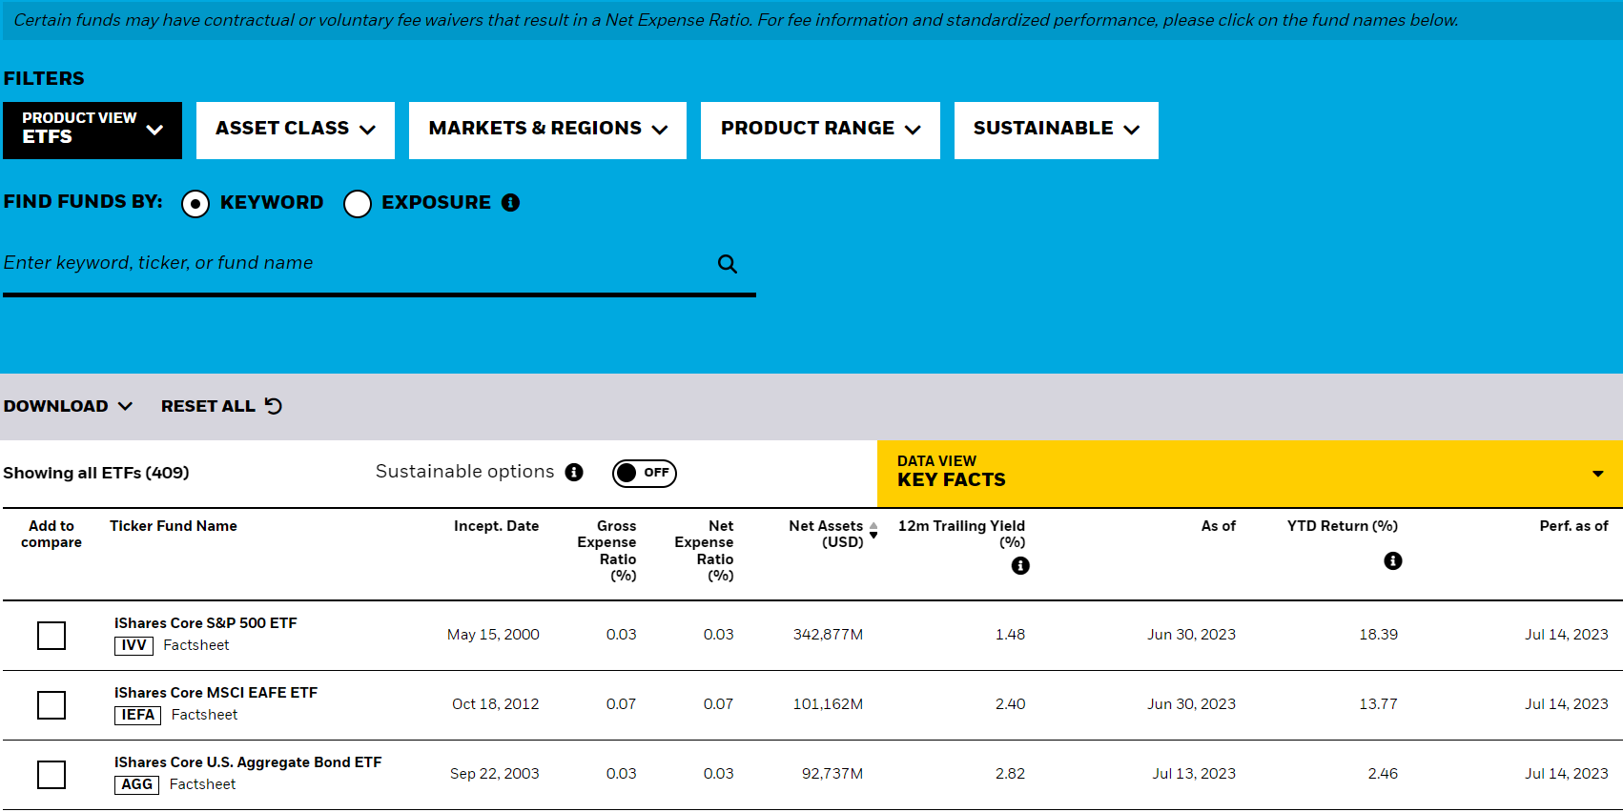
Task: Select the Exposure radio button
Action: (358, 203)
